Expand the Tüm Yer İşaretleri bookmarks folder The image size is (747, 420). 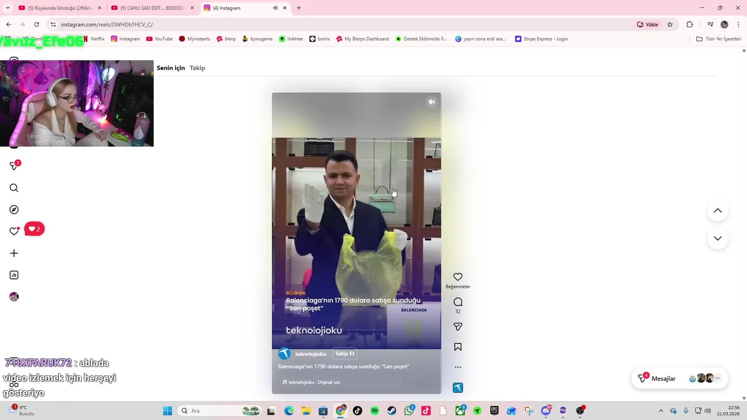tap(719, 39)
